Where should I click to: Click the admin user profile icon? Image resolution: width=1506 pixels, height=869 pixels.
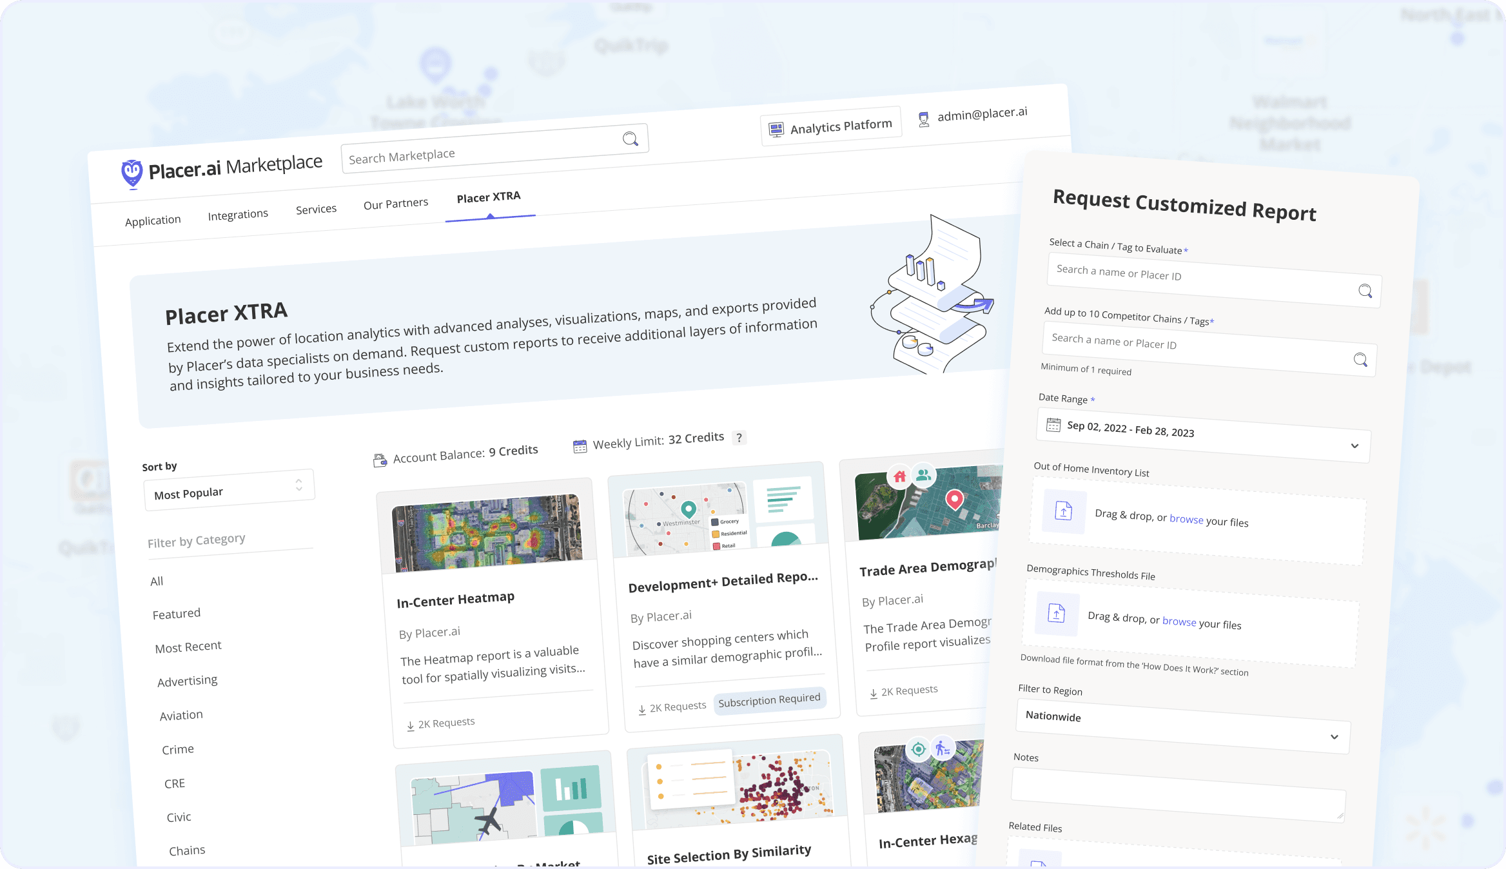point(924,119)
